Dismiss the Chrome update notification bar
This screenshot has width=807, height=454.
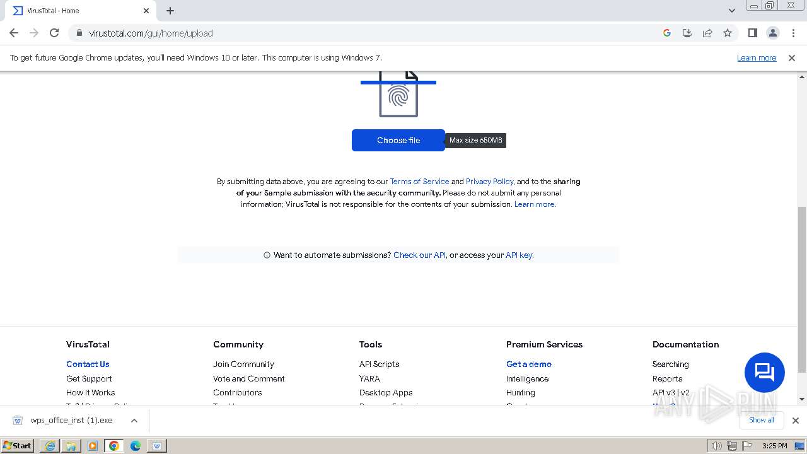pyautogui.click(x=792, y=58)
